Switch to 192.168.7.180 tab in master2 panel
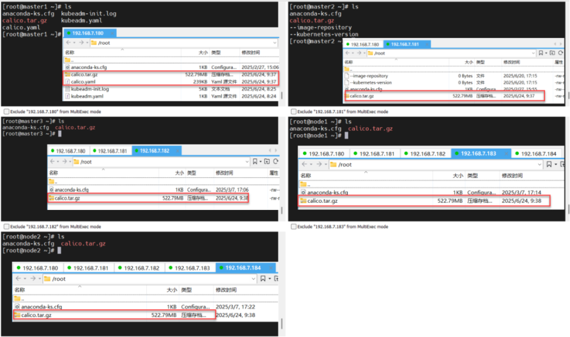This screenshot has width=570, height=337. click(x=362, y=44)
